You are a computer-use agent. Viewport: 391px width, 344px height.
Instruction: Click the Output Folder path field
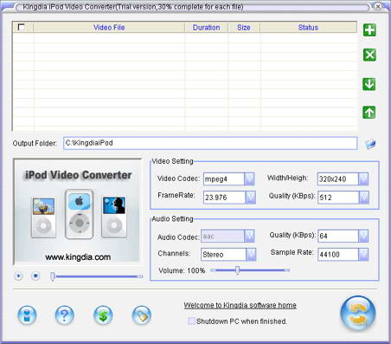point(210,143)
